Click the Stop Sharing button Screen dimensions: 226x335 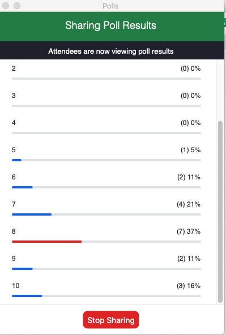111,320
